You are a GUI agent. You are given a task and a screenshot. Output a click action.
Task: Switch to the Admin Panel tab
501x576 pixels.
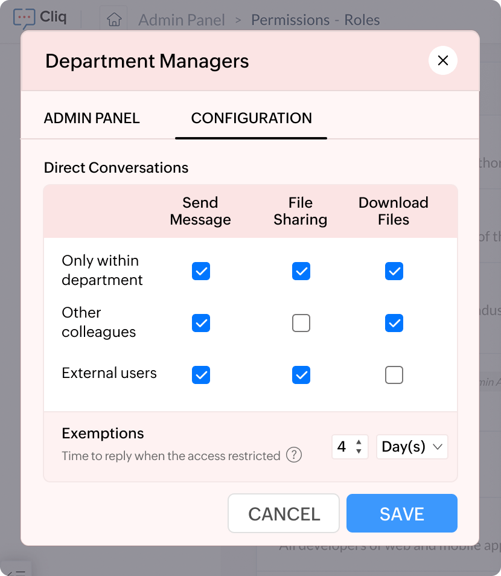pos(91,118)
